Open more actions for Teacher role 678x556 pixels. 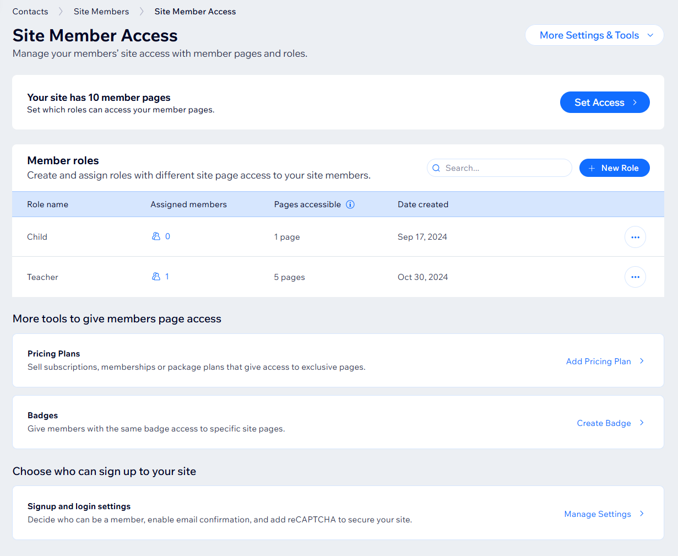(635, 277)
